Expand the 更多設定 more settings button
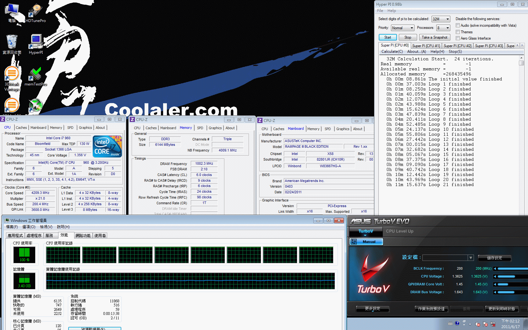528x330 pixels. [x=373, y=309]
